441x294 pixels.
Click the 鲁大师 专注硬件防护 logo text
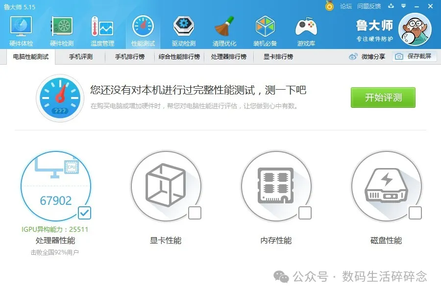[x=375, y=30]
